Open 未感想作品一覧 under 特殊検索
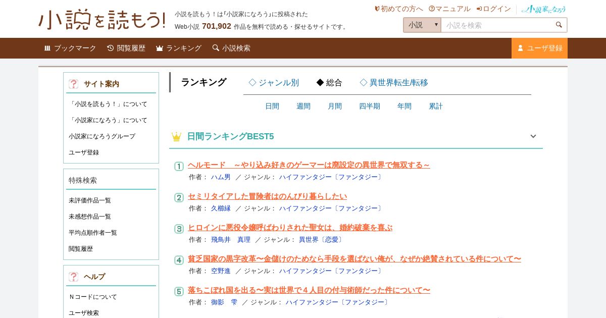 pos(90,217)
